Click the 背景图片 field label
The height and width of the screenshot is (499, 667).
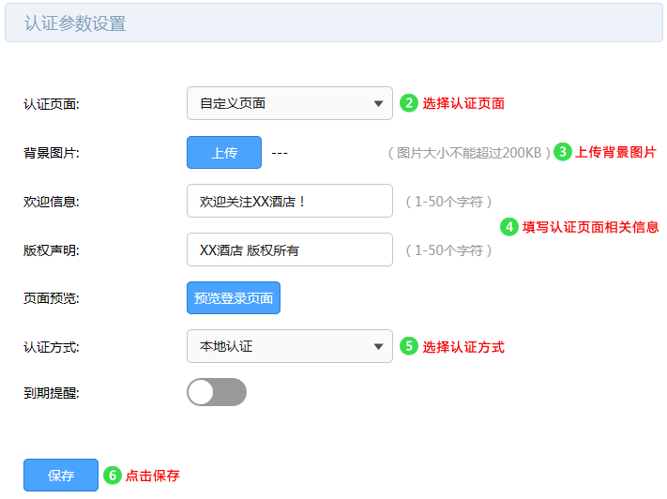point(52,152)
